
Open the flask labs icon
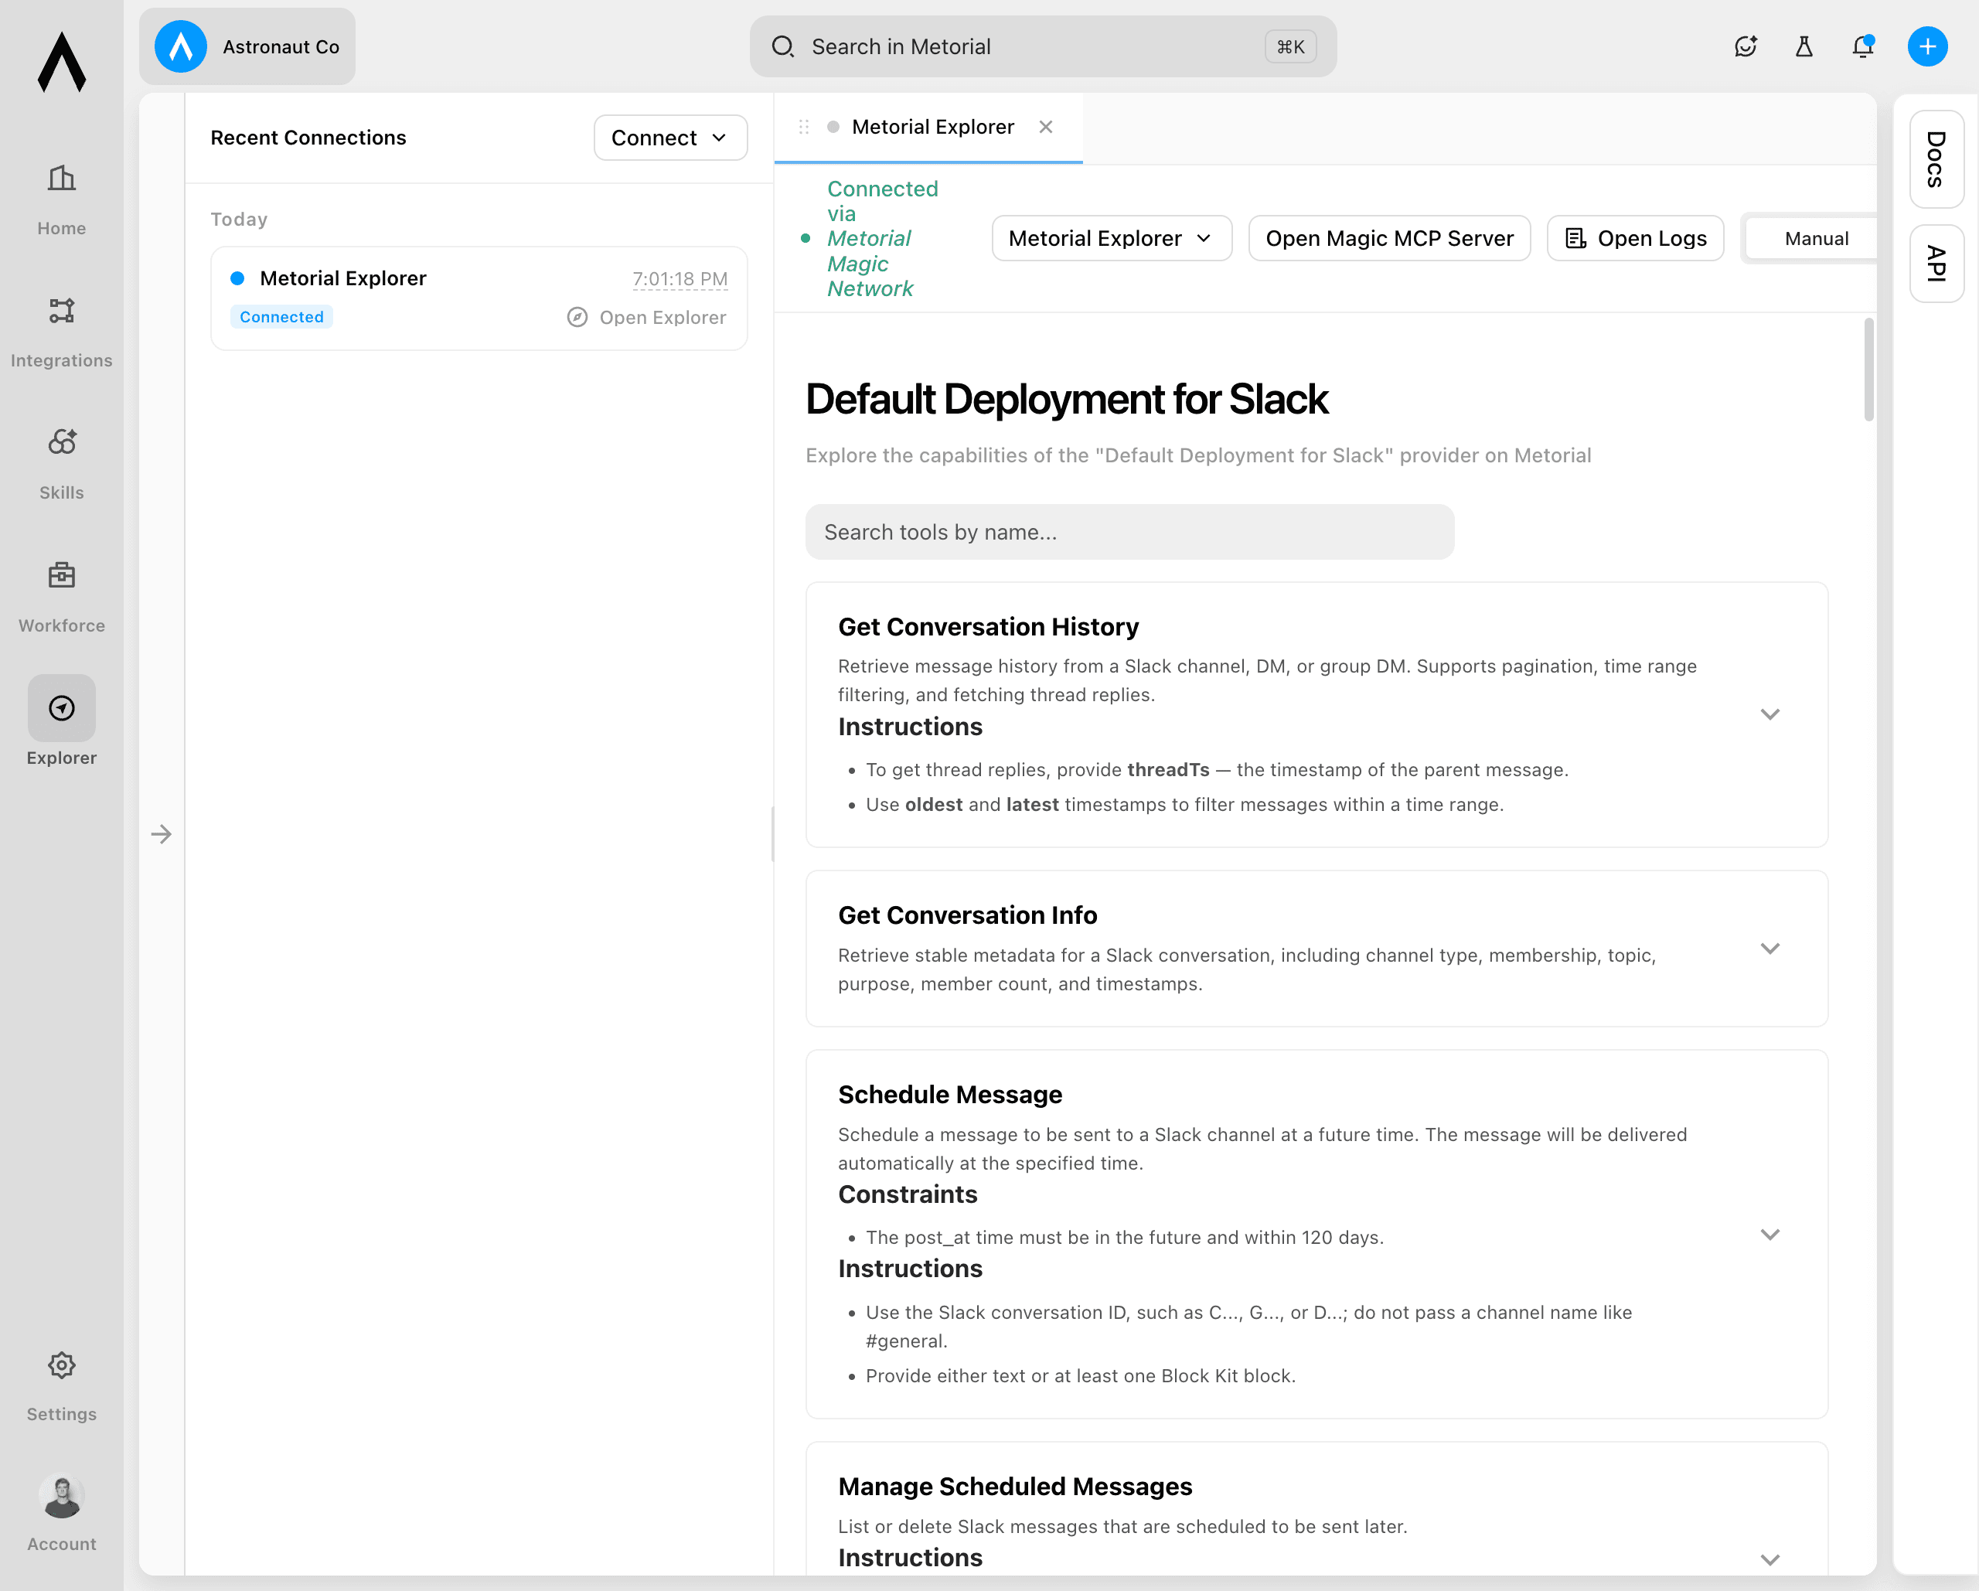click(1804, 47)
